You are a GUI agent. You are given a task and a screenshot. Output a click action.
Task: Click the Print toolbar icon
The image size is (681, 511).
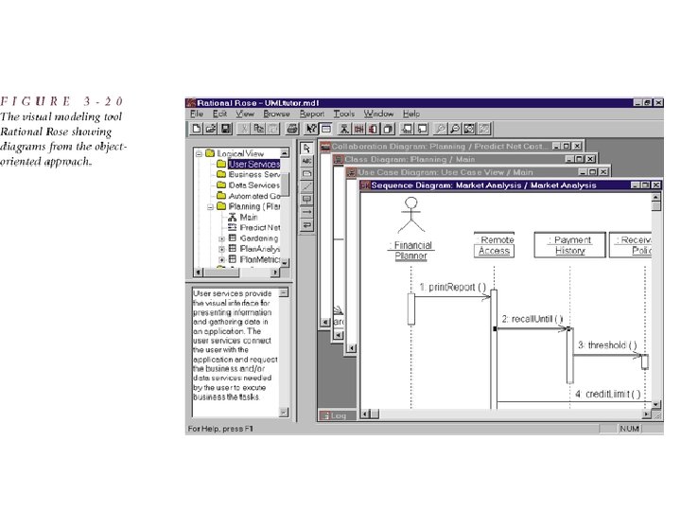coord(292,129)
